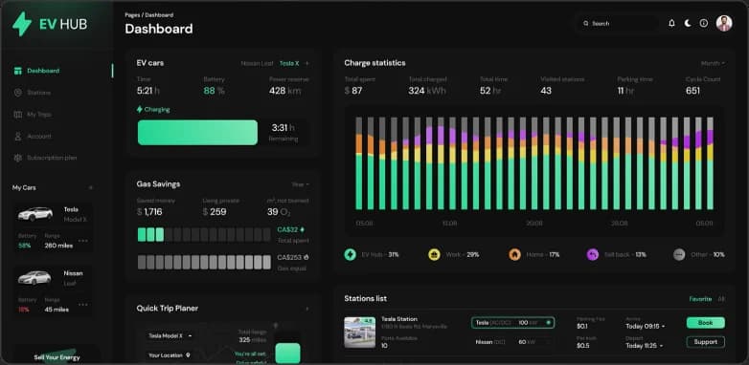The height and width of the screenshot is (365, 749).
Task: Open the Depart Today 11:25 dropdown
Action: pyautogui.click(x=646, y=346)
